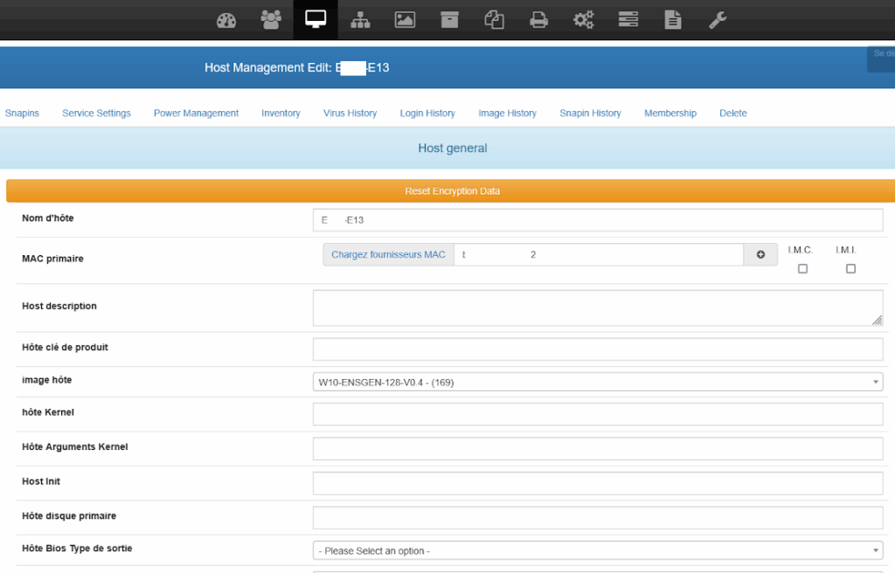Open the Inventory tab
The image size is (895, 573).
(281, 113)
